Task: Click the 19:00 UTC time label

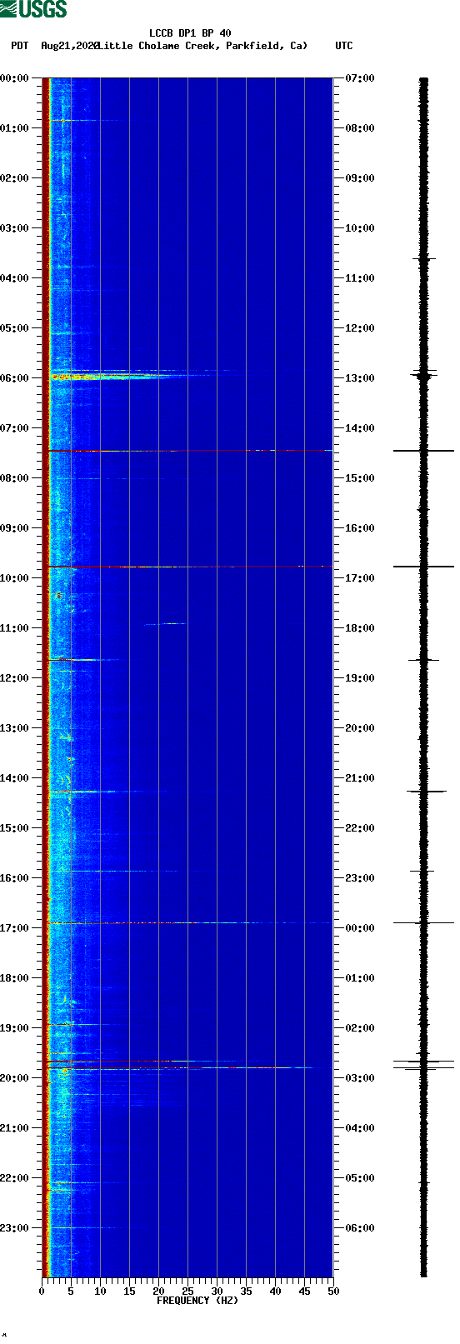Action: (360, 678)
